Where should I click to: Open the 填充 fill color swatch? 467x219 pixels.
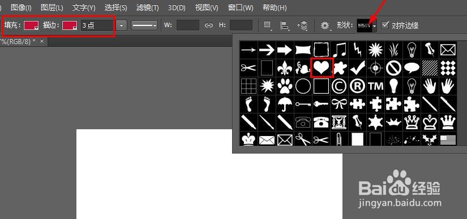(31, 25)
